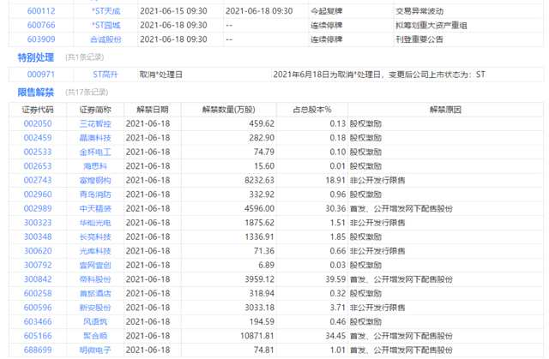Open stock code 002989 link

pos(38,209)
